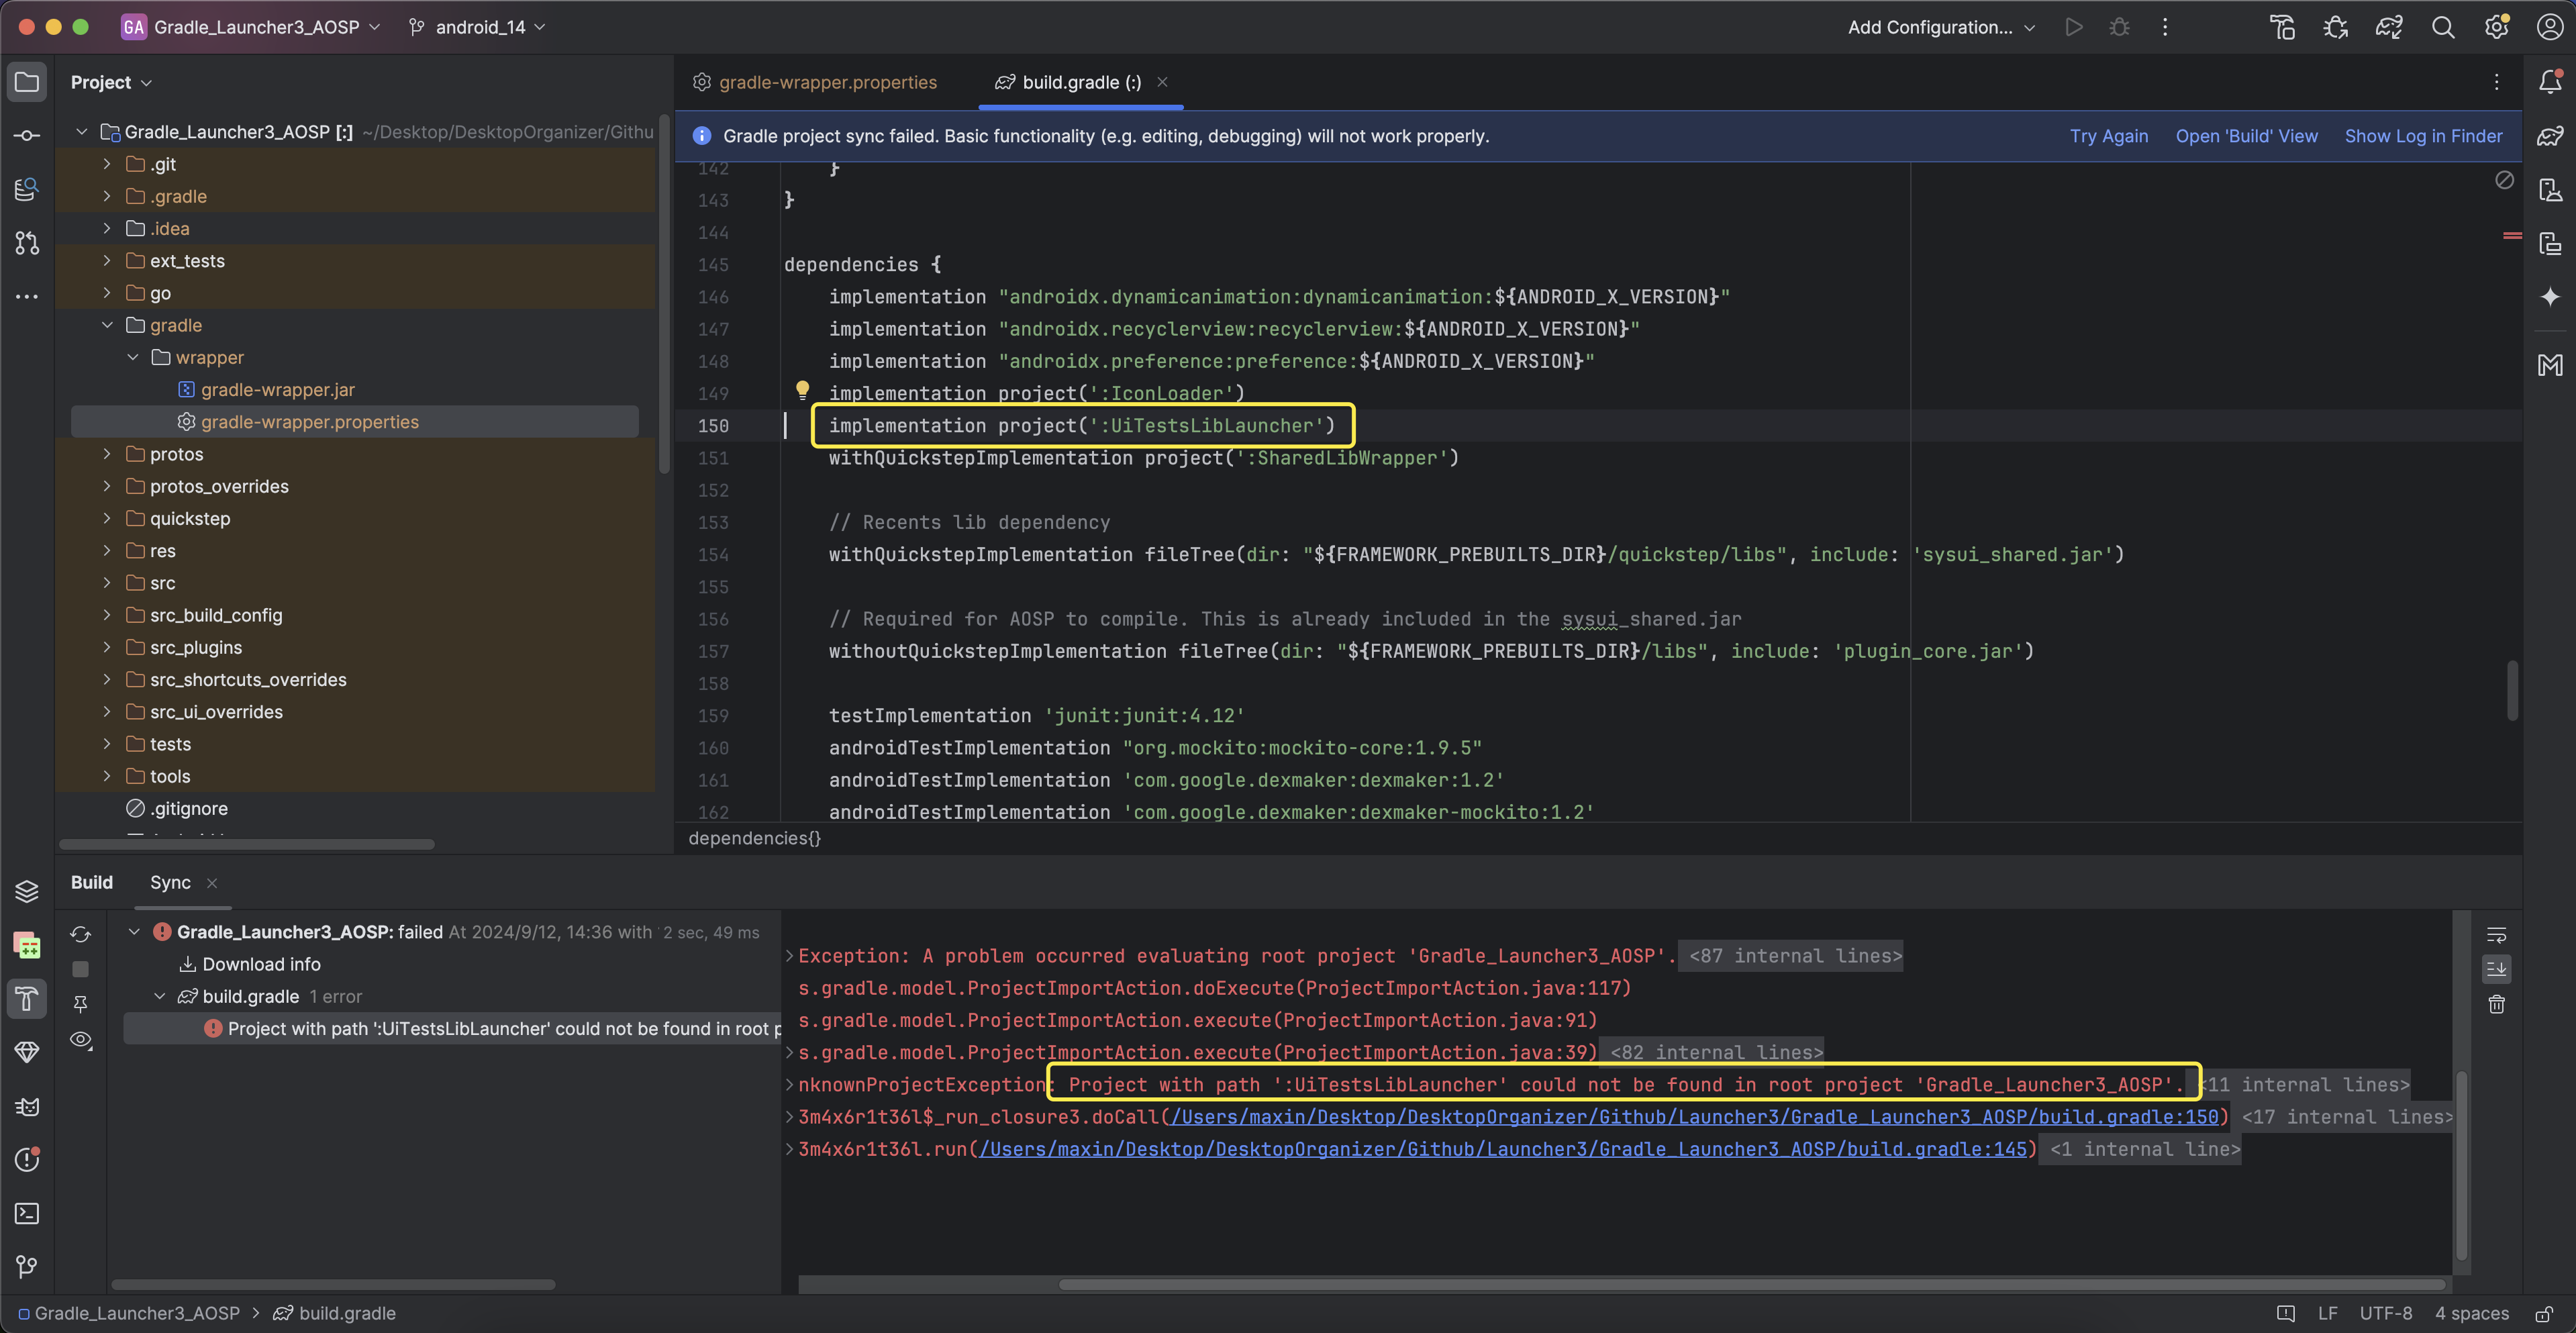Image resolution: width=2576 pixels, height=1333 pixels.
Task: Click the 4 spaces indent setting
Action: [x=2471, y=1313]
